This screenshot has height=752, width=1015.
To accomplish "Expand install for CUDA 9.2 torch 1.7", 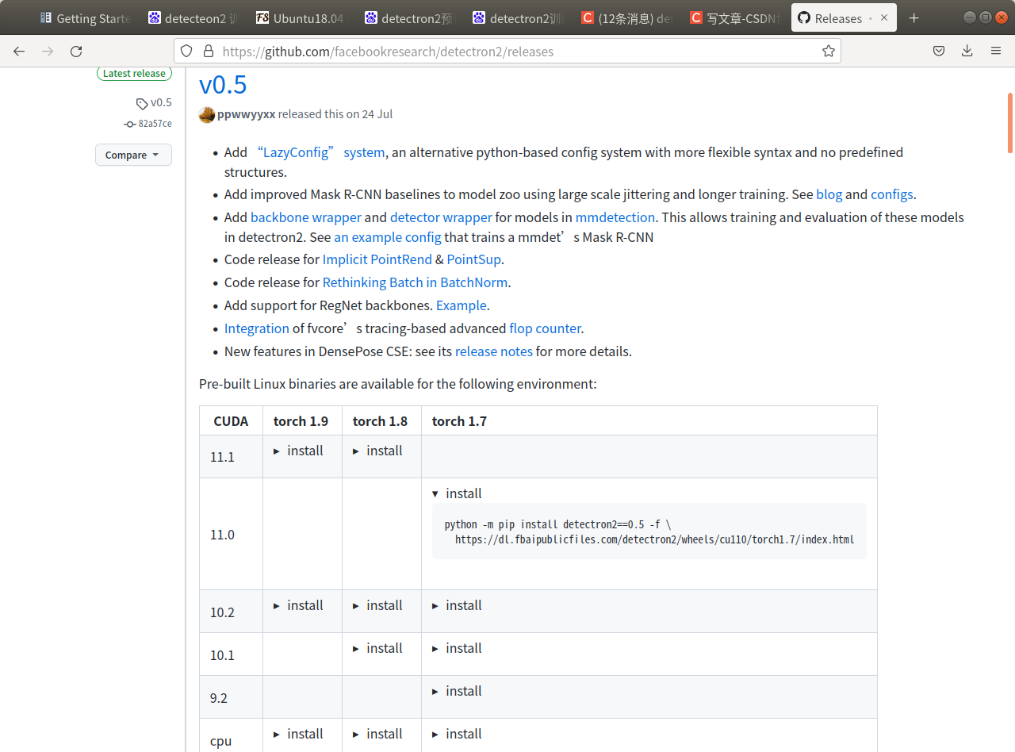I will pos(457,691).
